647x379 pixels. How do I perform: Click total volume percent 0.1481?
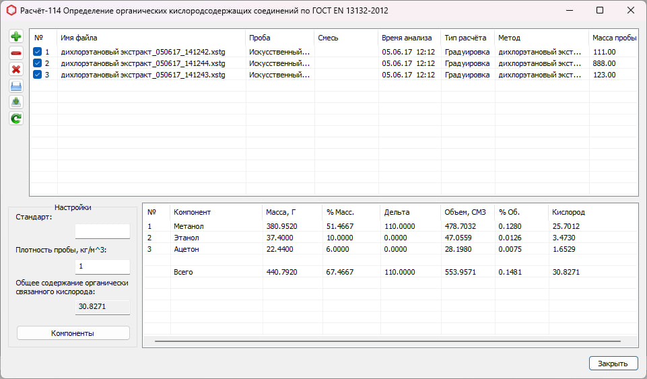510,272
